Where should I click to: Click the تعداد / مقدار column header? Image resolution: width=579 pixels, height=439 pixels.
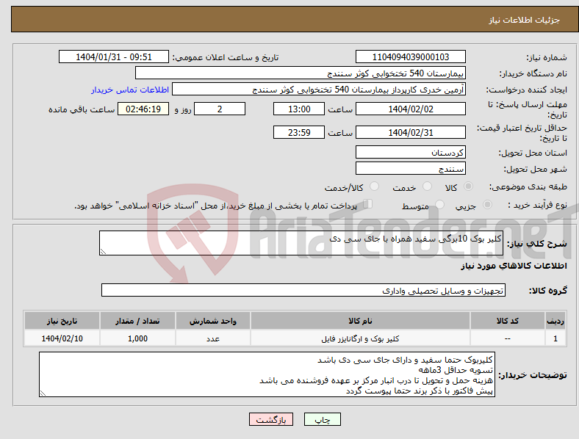coord(137,321)
